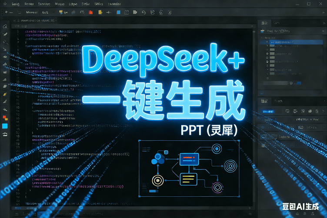Click the 'Mmeeci' button in top toolbar
Viewport: 327px width, 218px height.
pos(32,13)
